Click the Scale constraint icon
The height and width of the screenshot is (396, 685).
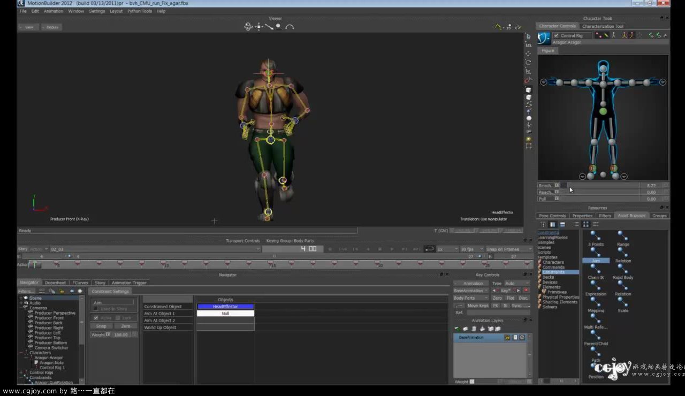point(623,302)
